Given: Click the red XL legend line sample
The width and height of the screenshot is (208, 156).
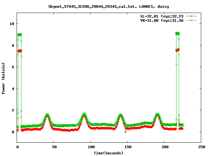Looking at the screenshot, I should click(191, 16).
